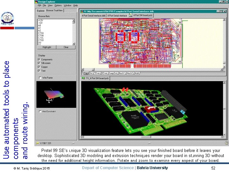Click TV_4 Port SM board.pcb 3D view tab

95,78
